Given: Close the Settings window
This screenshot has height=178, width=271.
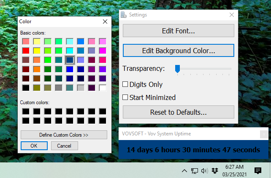Looking at the screenshot, I should coord(232,15).
